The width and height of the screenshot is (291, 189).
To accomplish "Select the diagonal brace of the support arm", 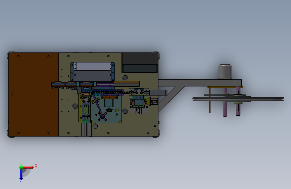I will (x=172, y=99).
